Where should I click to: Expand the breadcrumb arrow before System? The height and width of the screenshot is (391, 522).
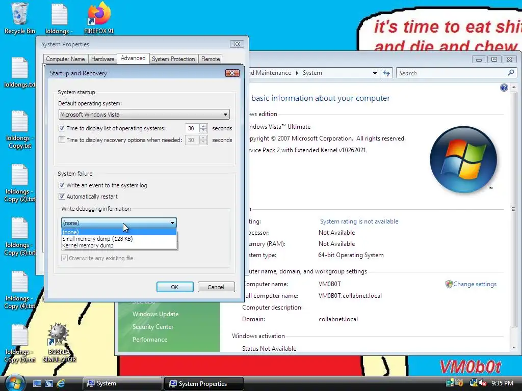click(x=297, y=73)
